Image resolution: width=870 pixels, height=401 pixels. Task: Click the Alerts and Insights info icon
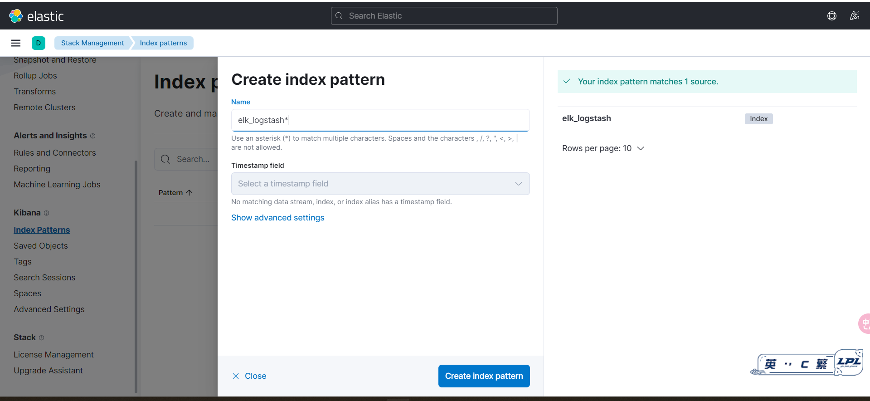pyautogui.click(x=92, y=136)
